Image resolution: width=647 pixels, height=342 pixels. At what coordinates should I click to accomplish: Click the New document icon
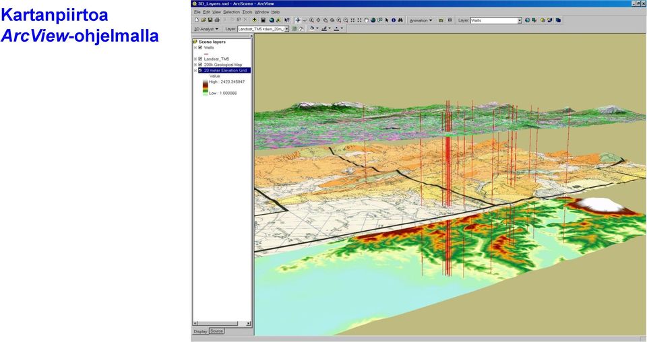196,20
